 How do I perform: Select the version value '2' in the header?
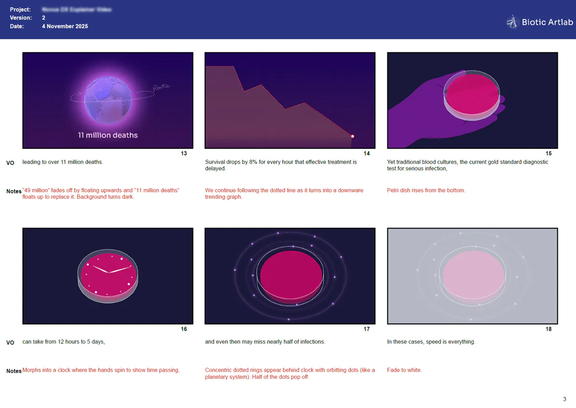pyautogui.click(x=44, y=18)
